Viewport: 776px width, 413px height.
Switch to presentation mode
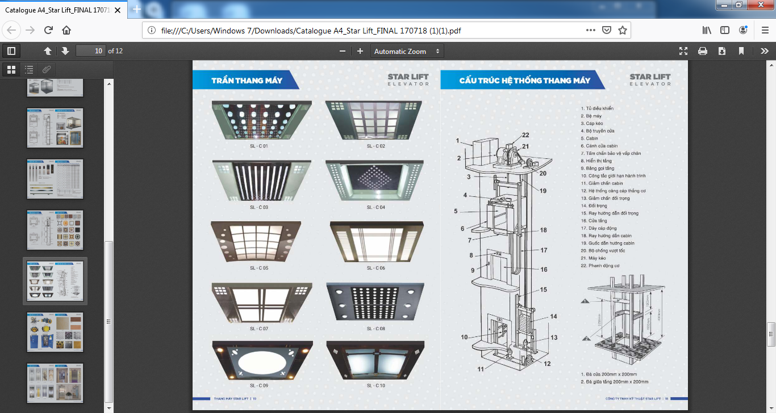(683, 51)
